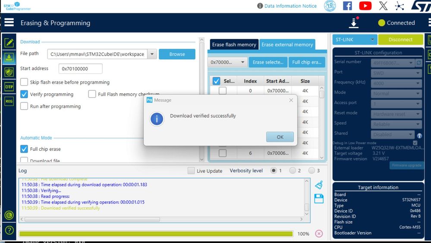Open the ST YouTube channel icon

point(365,6)
